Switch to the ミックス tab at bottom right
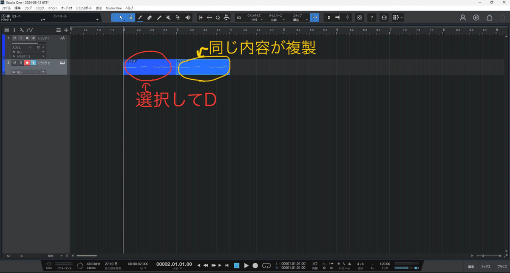Image resolution: width=510 pixels, height=273 pixels. (485, 267)
